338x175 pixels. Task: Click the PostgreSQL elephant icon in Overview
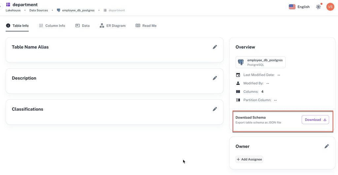(241, 62)
